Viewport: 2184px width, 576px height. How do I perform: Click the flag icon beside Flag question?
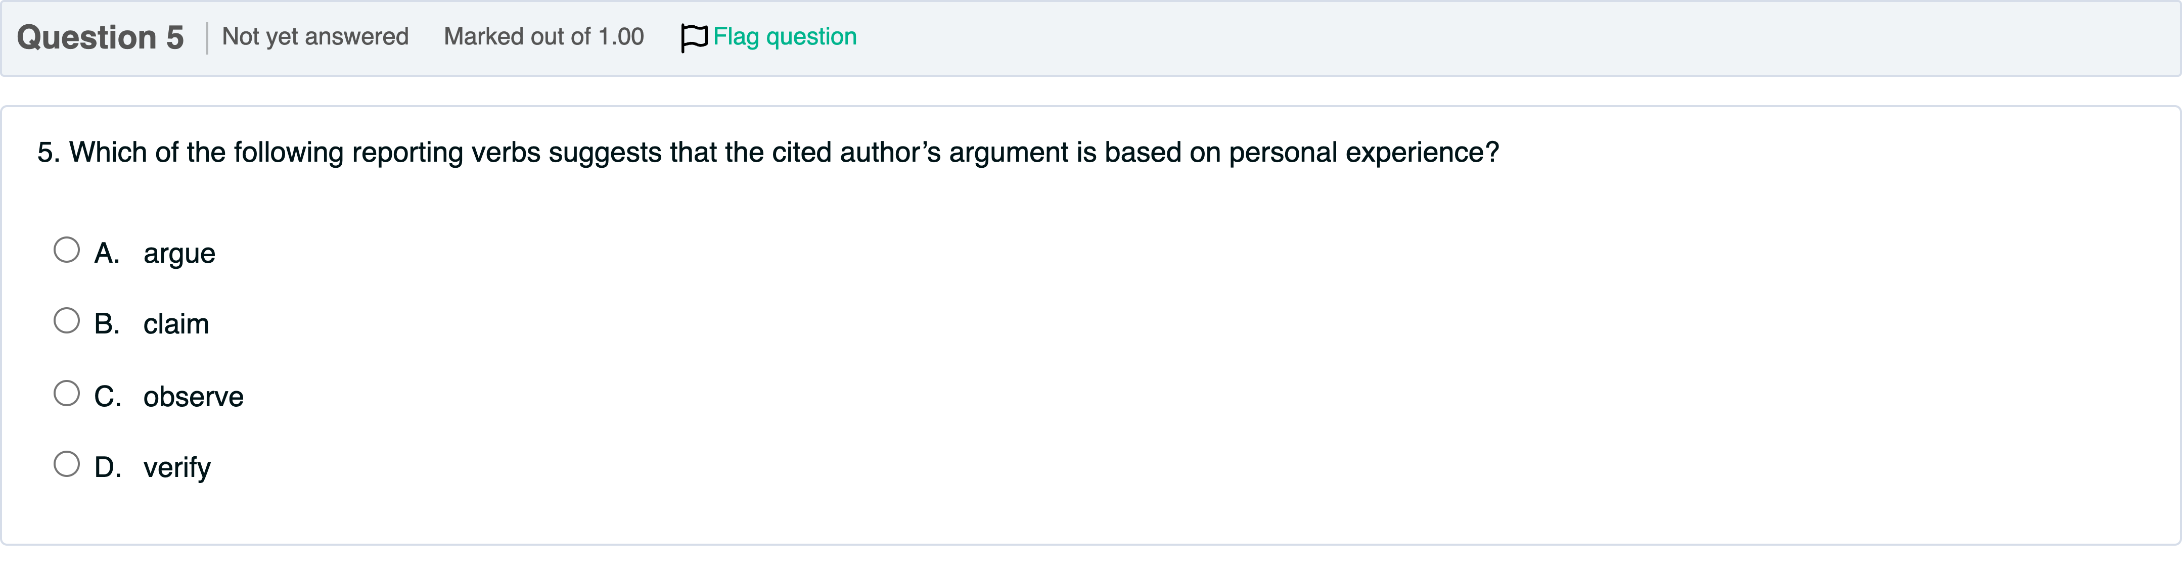pos(694,37)
